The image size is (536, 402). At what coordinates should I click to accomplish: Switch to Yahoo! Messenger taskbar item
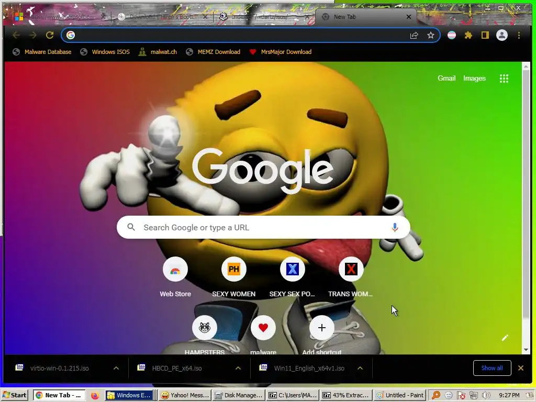[x=185, y=395]
